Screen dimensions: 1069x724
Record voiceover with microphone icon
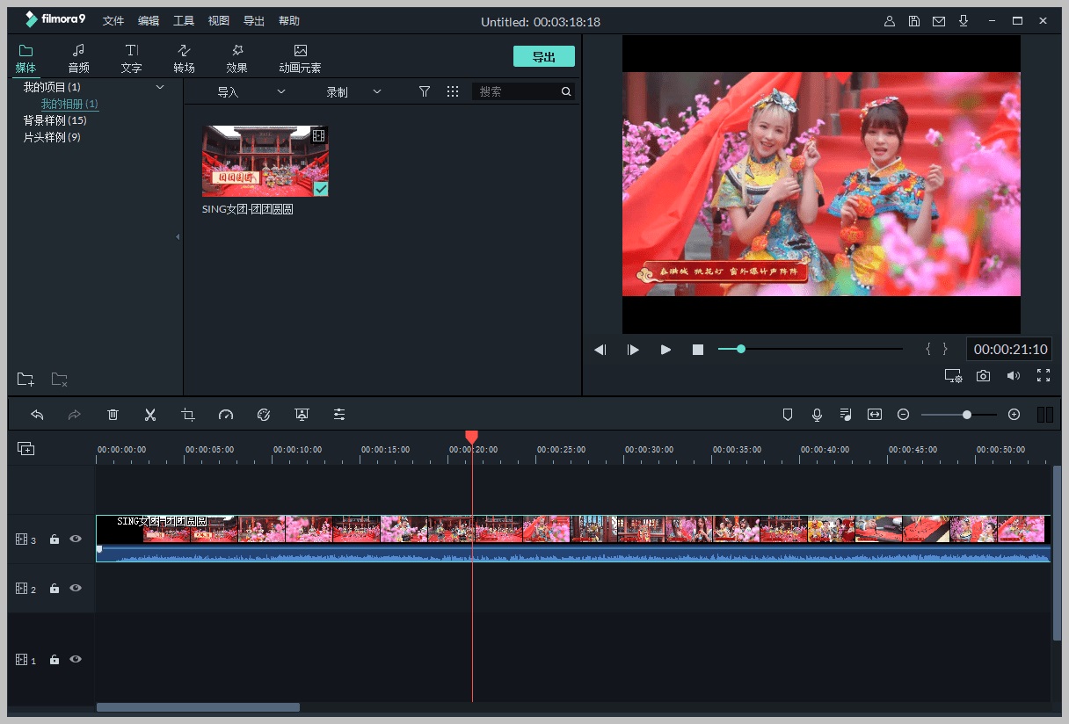[818, 415]
